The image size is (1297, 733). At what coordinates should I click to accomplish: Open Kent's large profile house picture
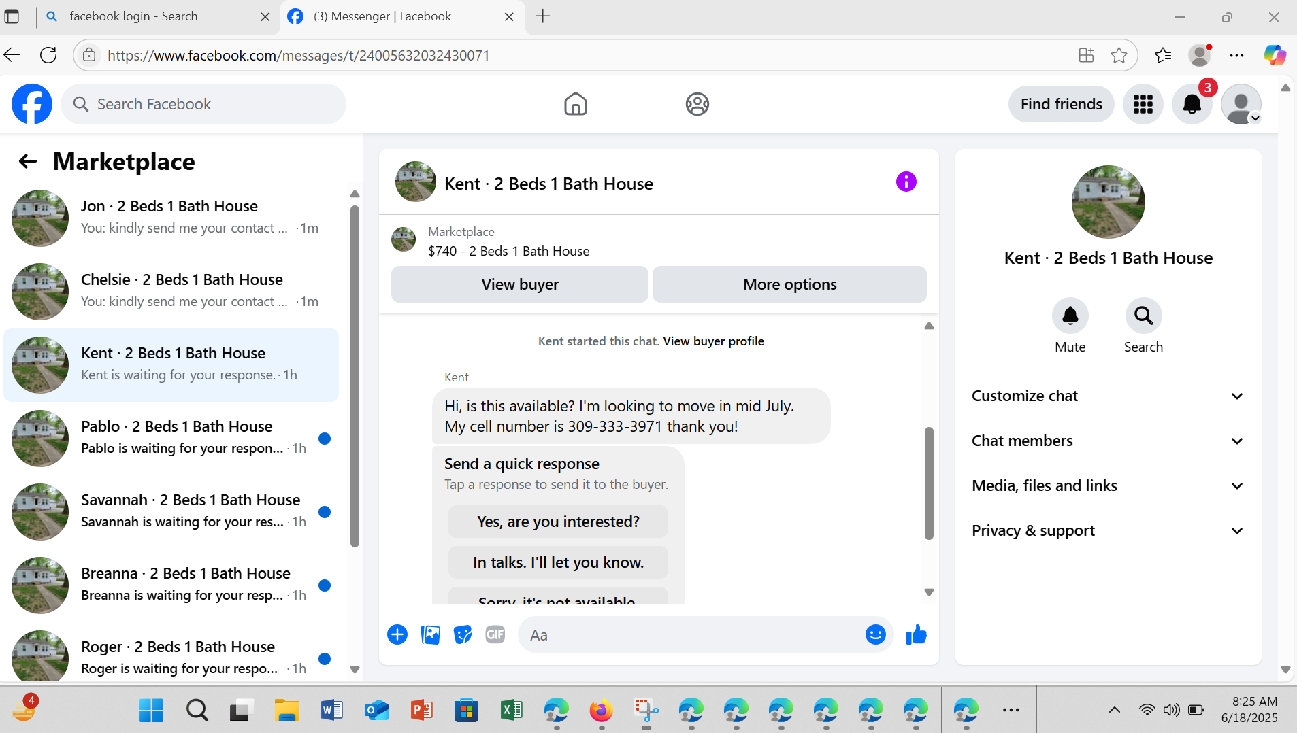pos(1108,202)
